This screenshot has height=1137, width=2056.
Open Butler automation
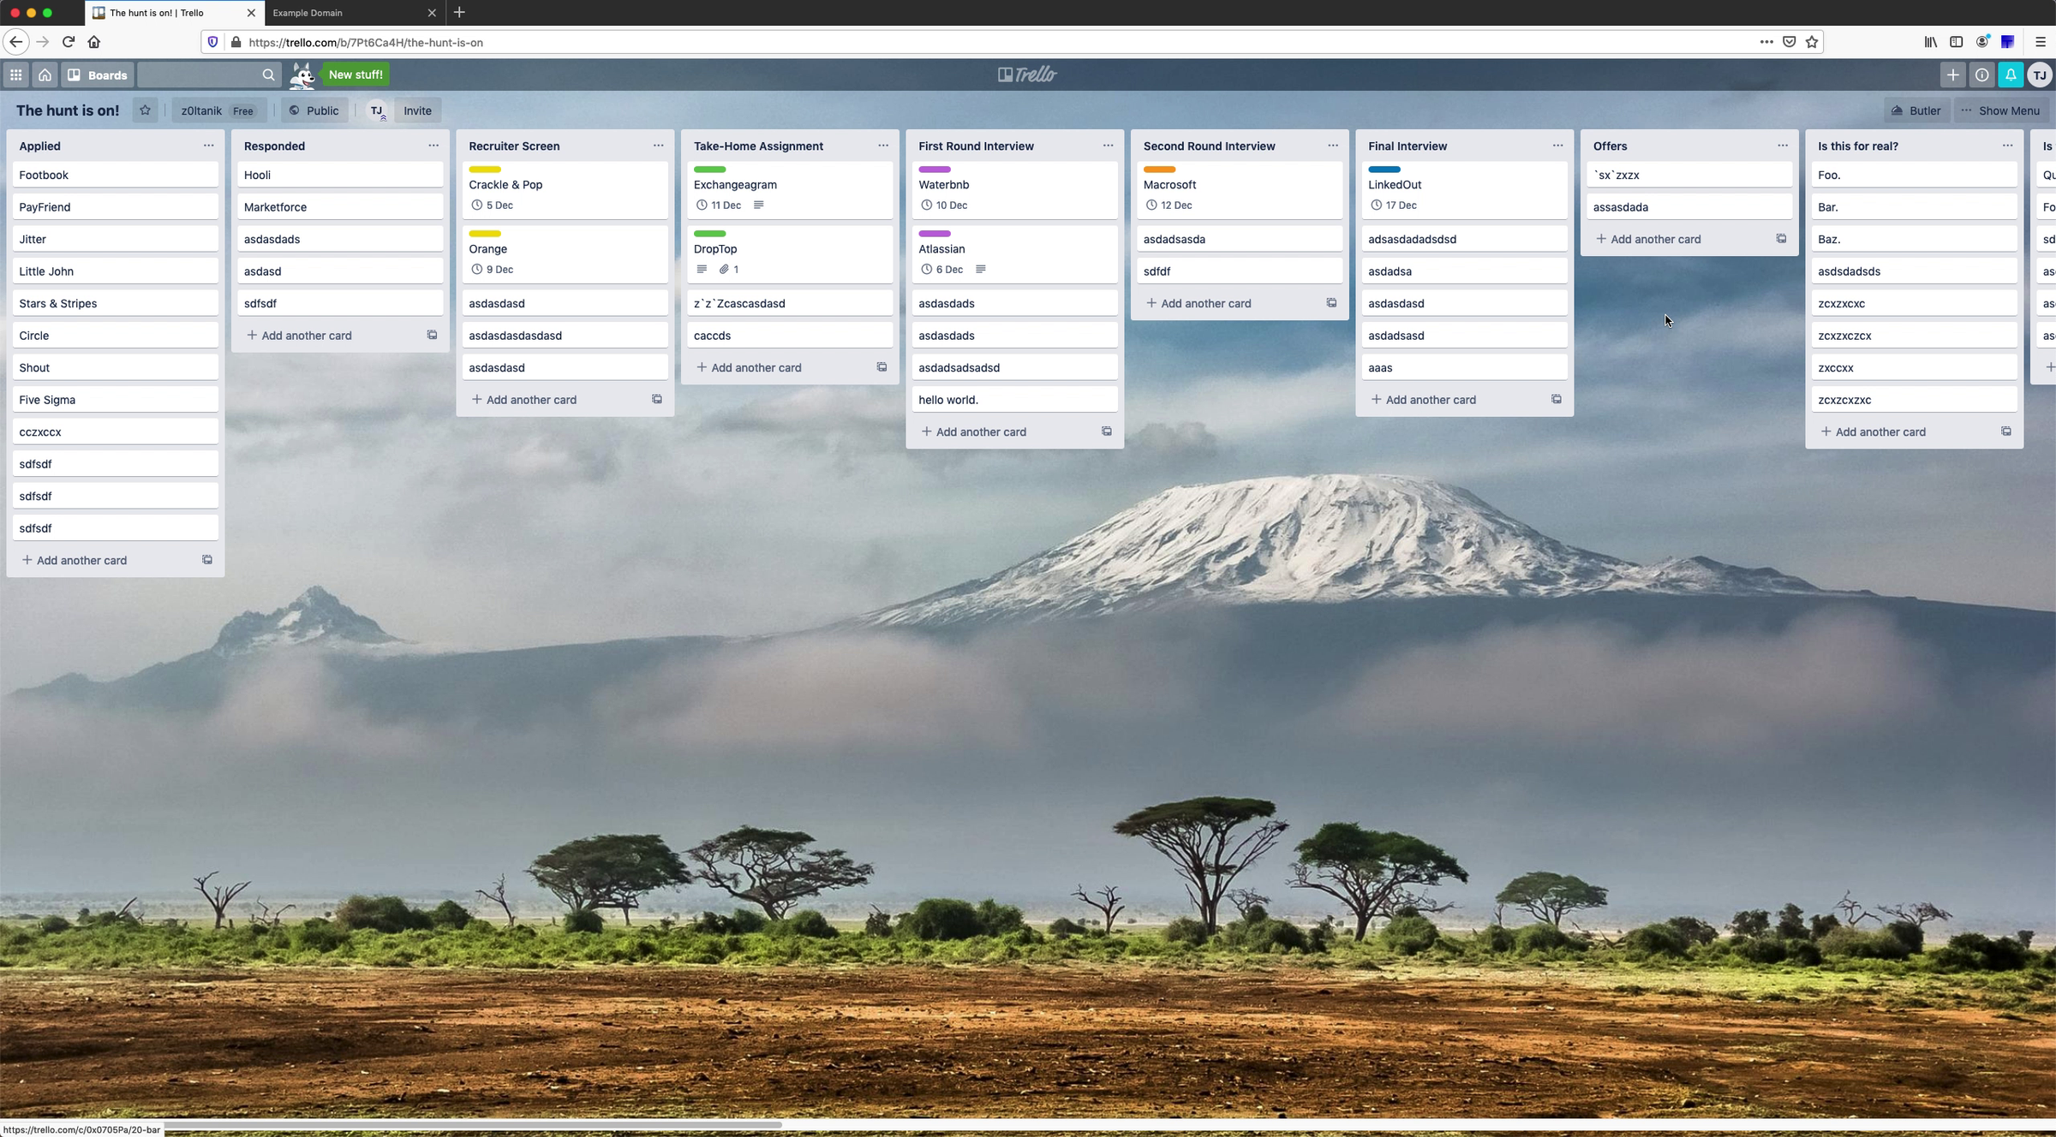[1916, 110]
